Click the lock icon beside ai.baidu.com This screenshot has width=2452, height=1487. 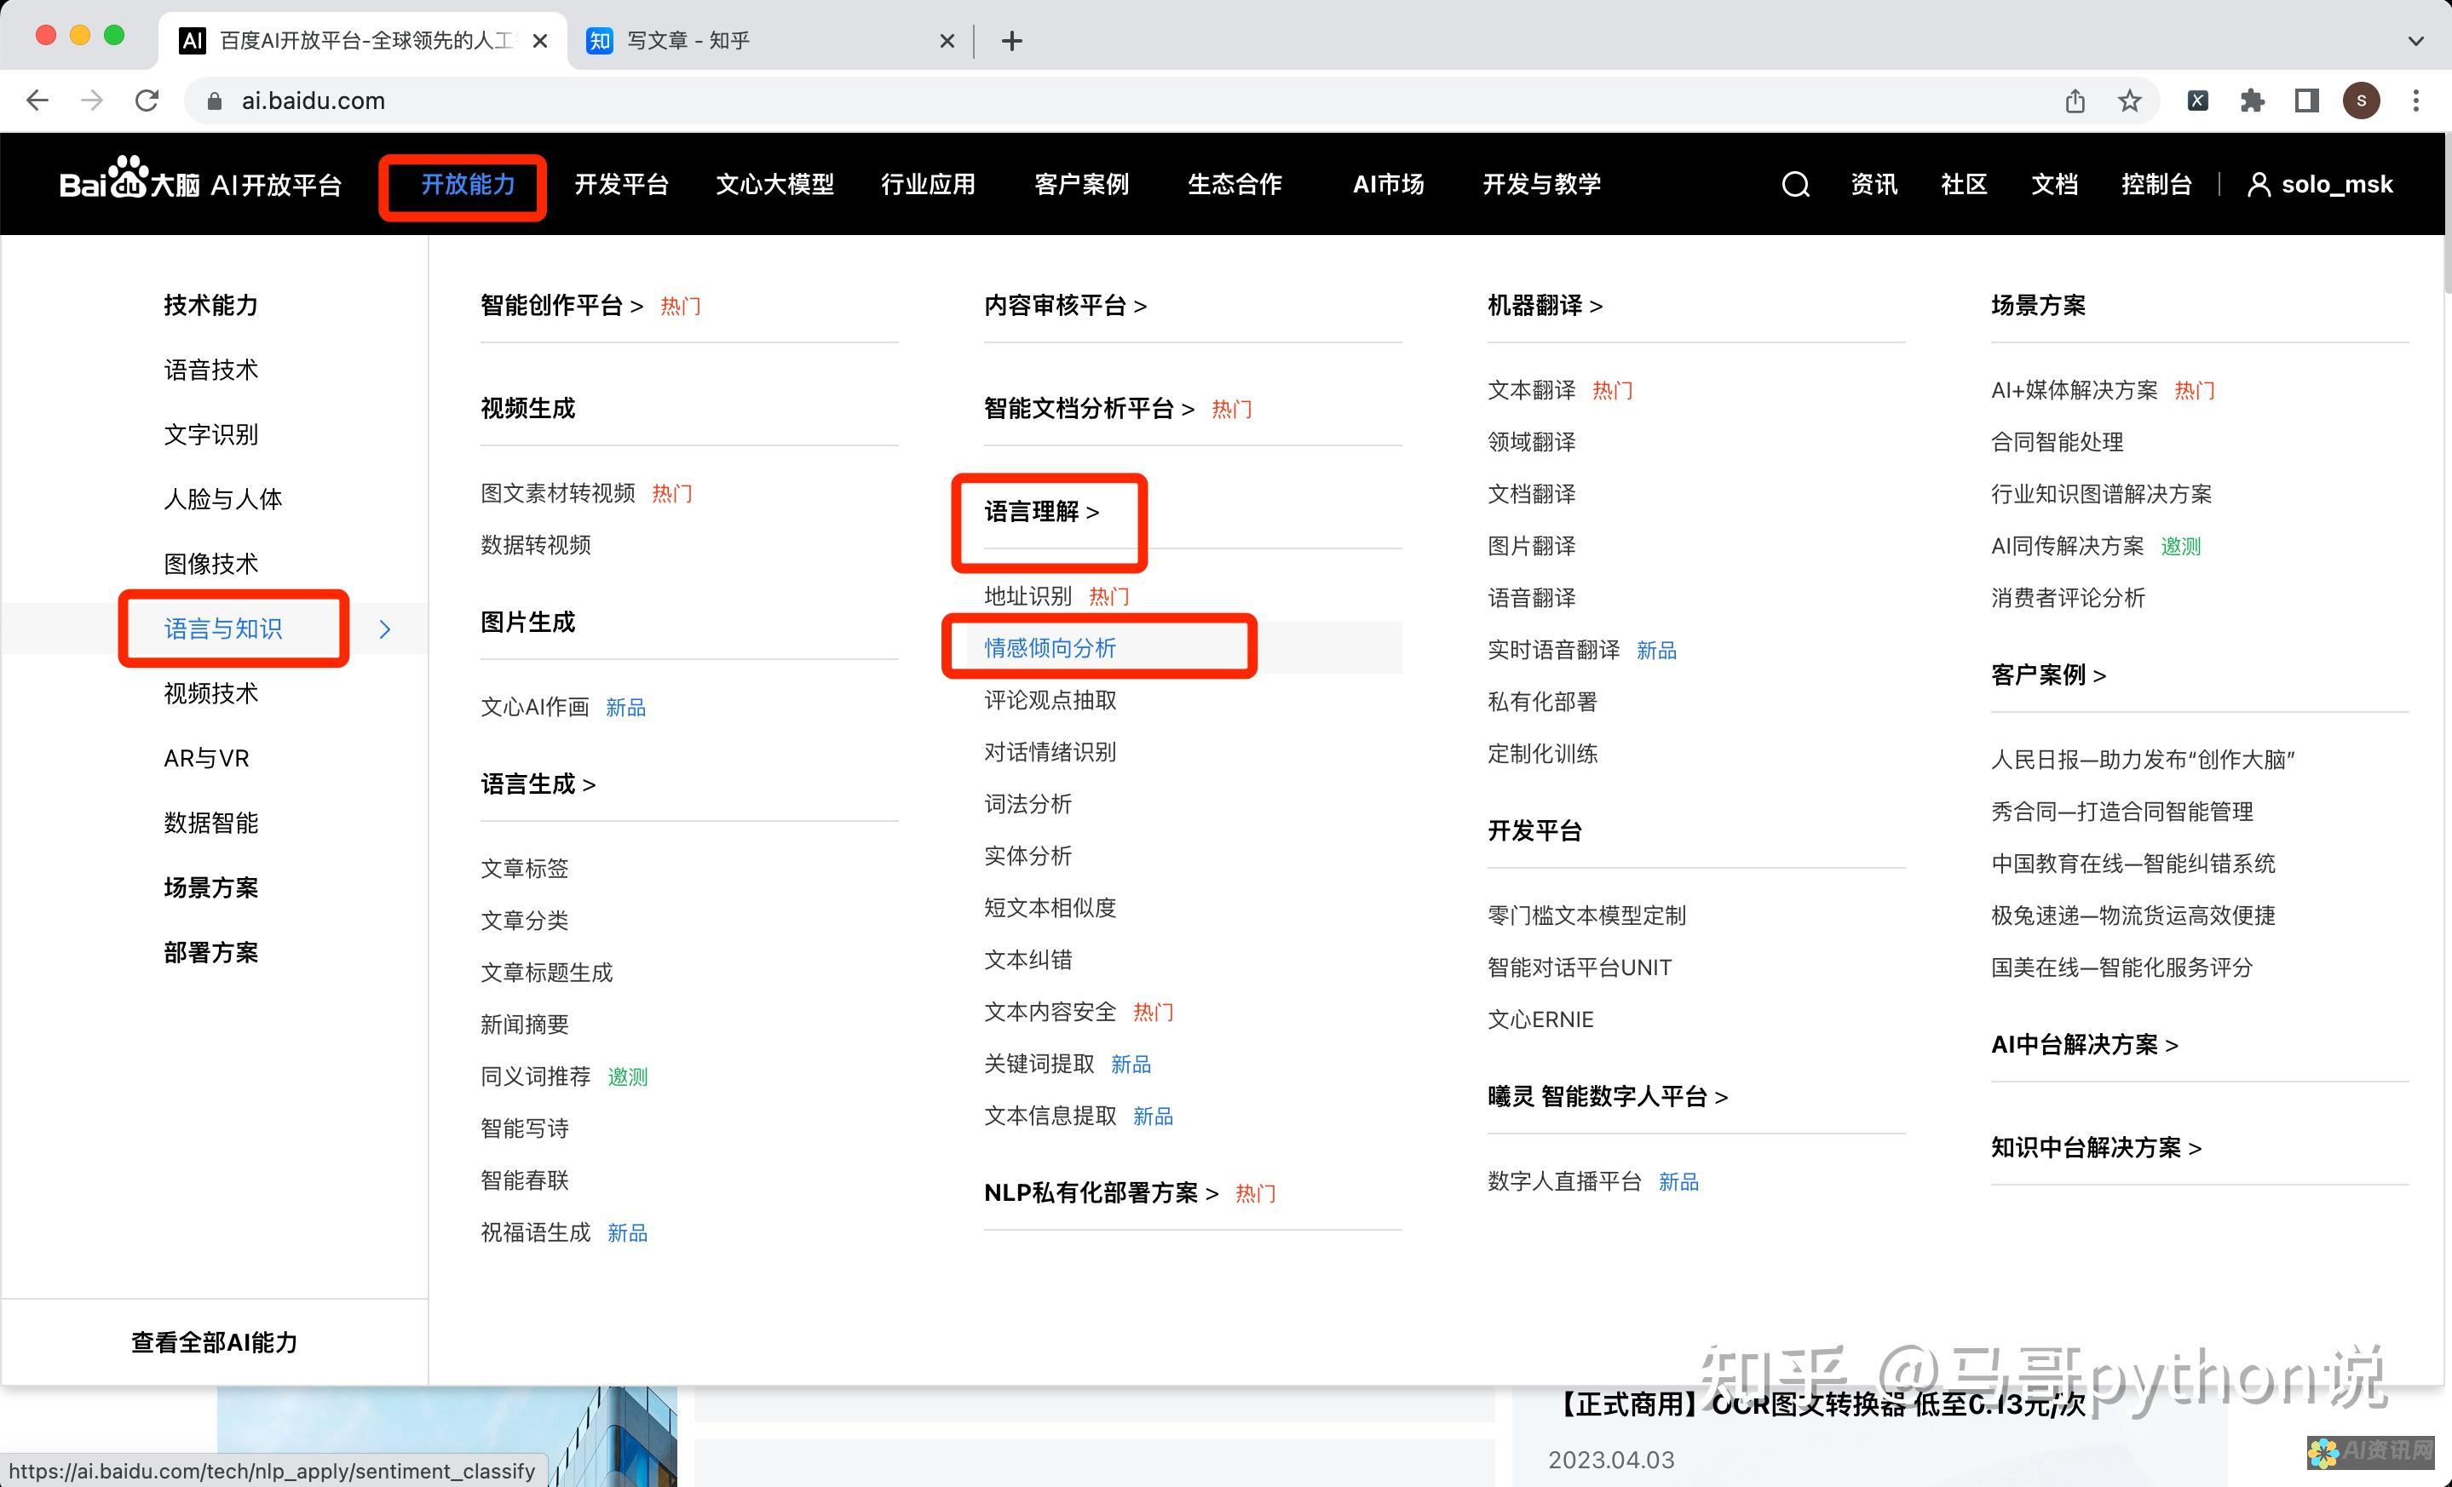coord(214,100)
